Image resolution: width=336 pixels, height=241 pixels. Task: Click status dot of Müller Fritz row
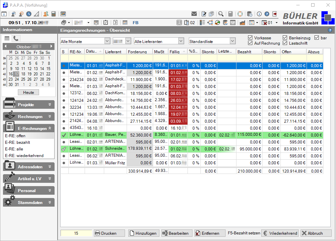pyautogui.click(x=64, y=163)
